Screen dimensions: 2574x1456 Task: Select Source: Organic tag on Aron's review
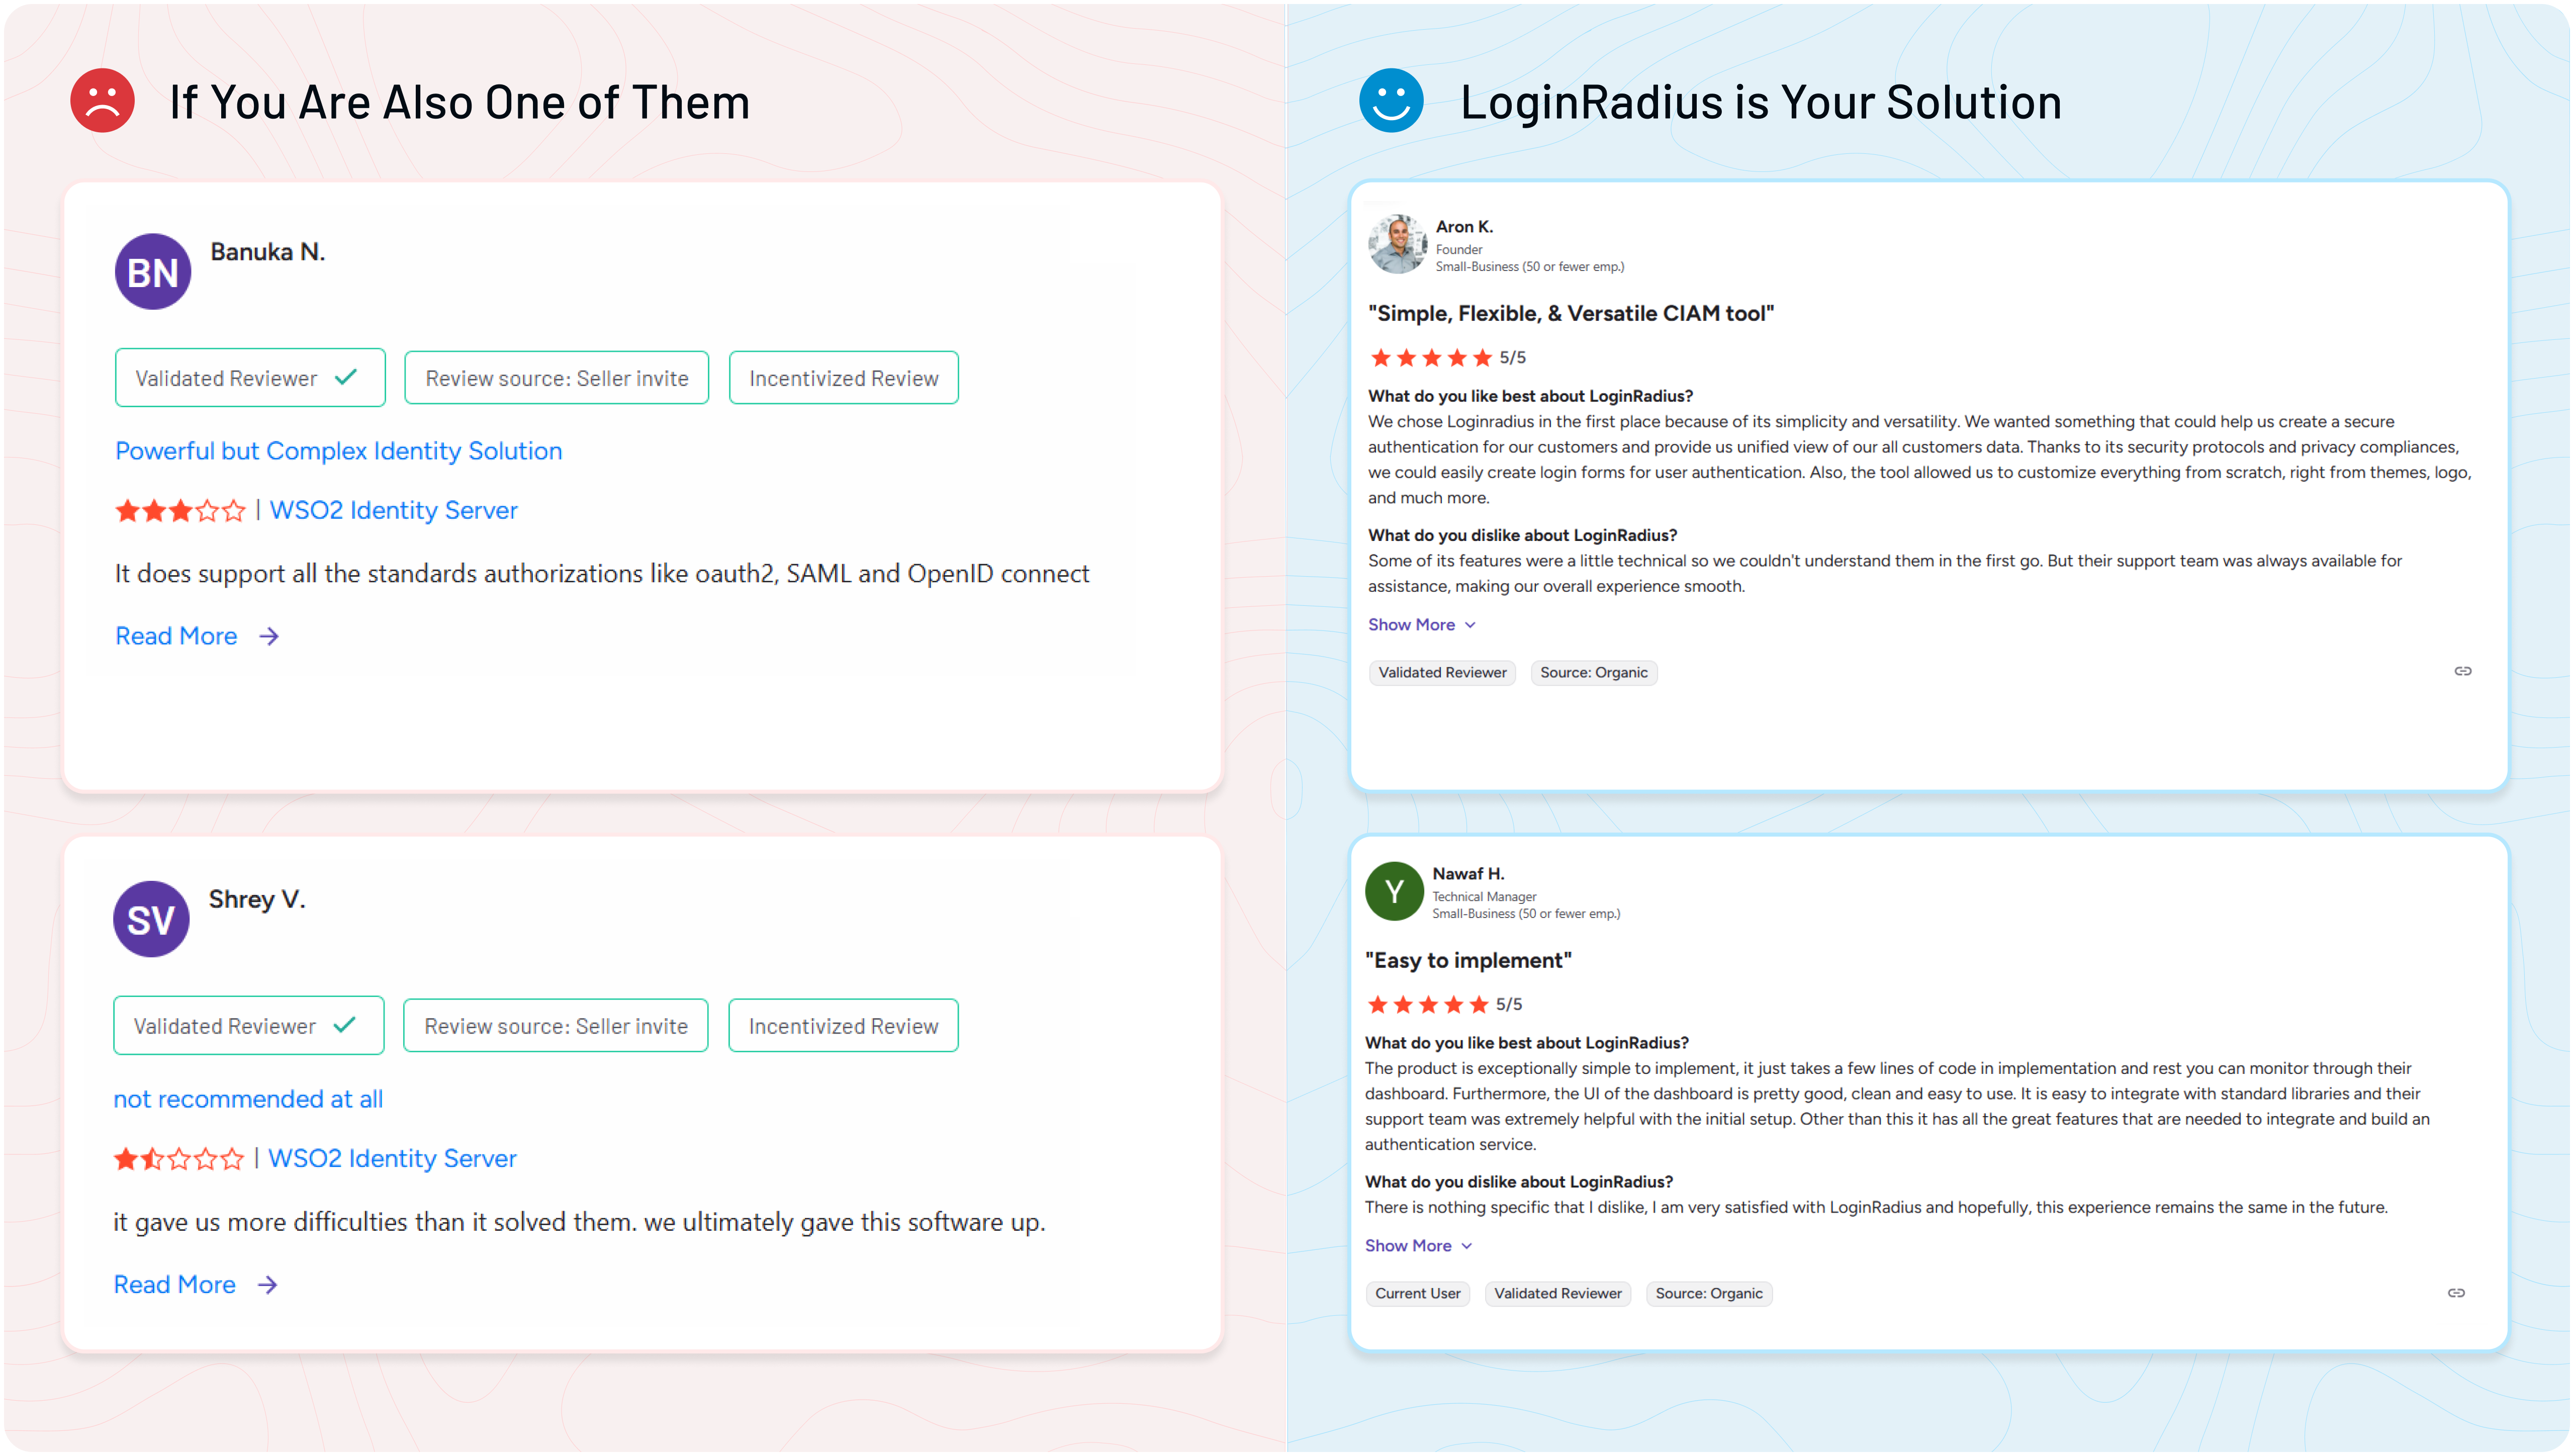[x=1593, y=673]
